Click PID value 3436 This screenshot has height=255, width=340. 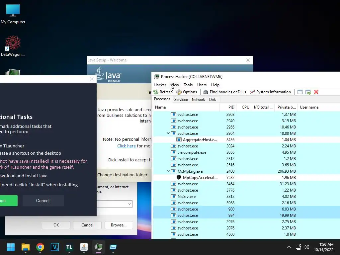230,140
